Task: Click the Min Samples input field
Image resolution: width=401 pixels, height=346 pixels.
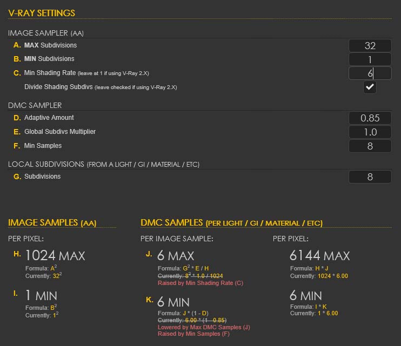Action: click(370, 146)
